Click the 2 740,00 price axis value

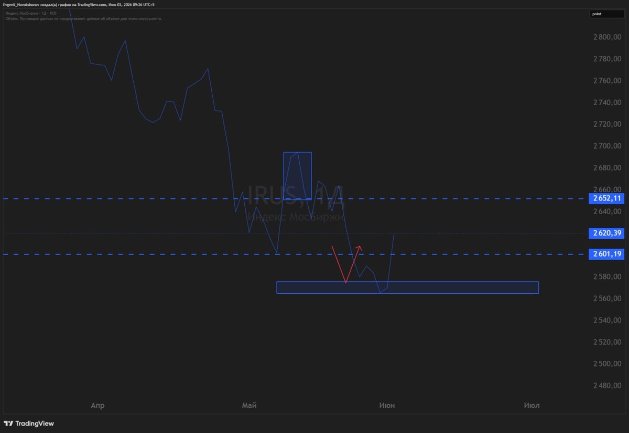608,102
